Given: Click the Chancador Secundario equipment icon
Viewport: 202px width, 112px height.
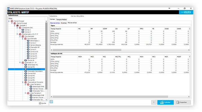Looking at the screenshot, I should tap(26, 71).
